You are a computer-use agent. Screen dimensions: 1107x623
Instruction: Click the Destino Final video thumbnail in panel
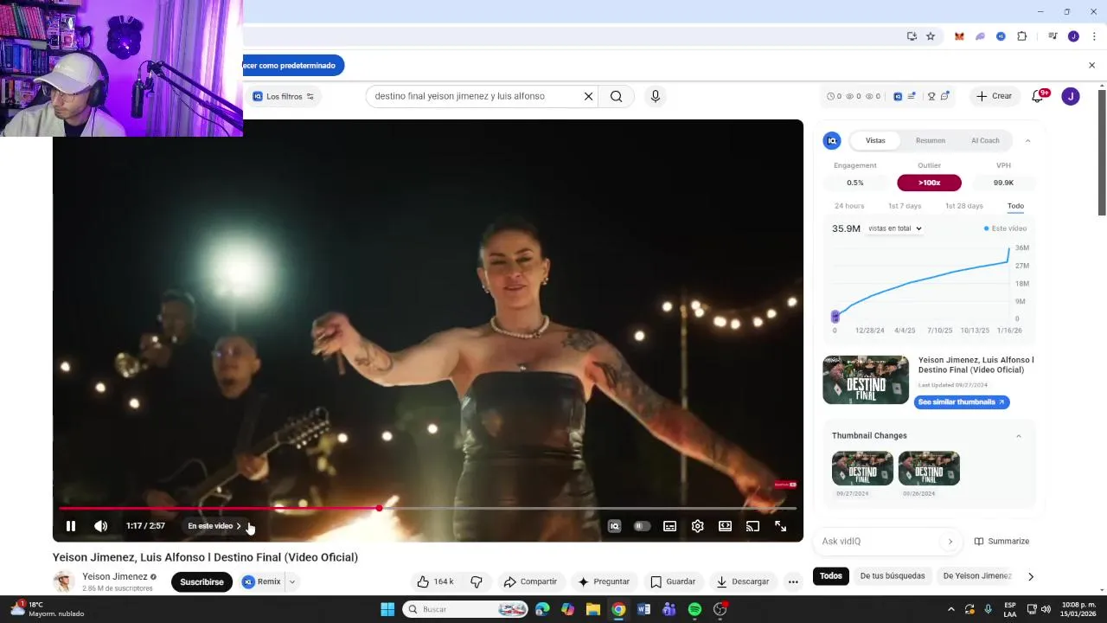[x=866, y=380]
